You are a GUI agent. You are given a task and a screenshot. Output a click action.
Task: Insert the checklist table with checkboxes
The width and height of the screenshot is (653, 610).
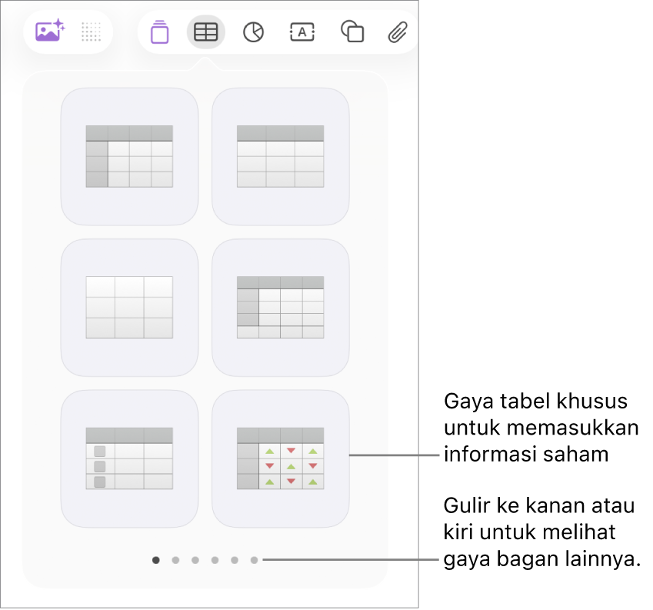click(x=129, y=458)
